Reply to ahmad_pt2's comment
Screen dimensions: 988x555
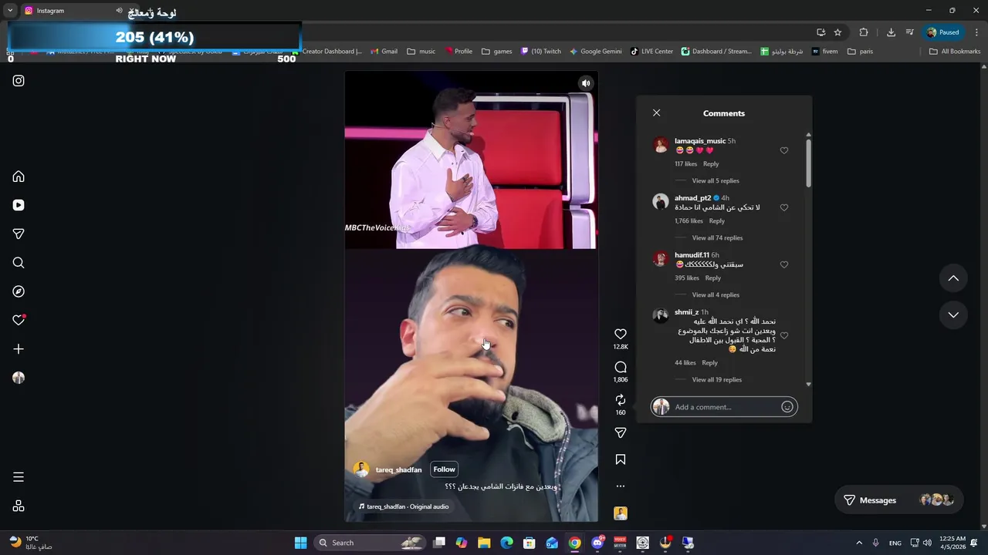[717, 220]
